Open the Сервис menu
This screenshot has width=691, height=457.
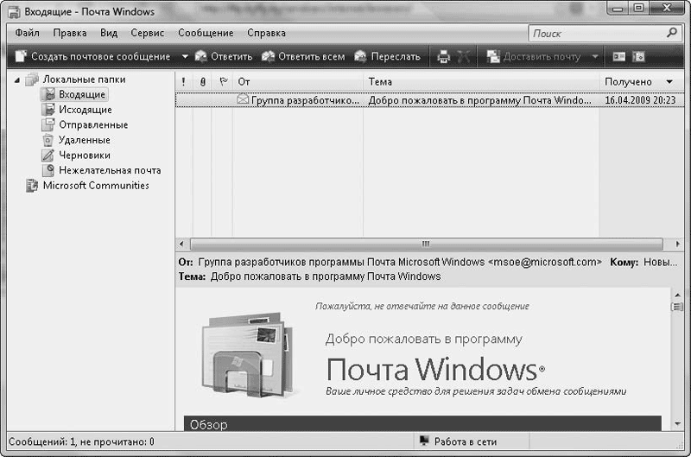pos(148,33)
